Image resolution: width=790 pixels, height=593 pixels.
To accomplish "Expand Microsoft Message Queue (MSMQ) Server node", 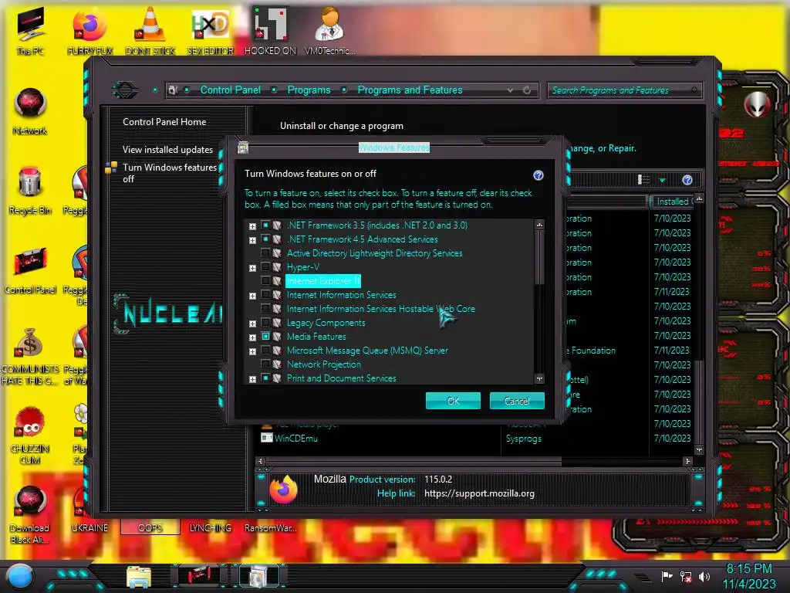I will 252,351.
